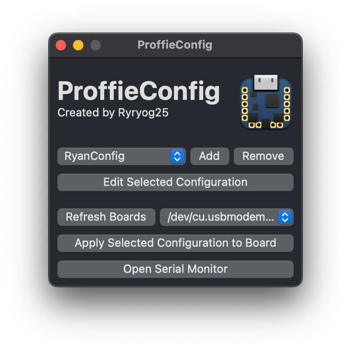The height and width of the screenshot is (351, 351).
Task: Click the ProffieConfig heading text
Action: click(x=139, y=91)
